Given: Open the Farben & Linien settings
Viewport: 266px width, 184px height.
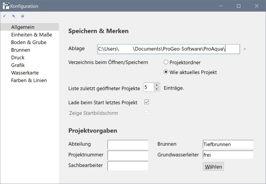Looking at the screenshot, I should (x=29, y=80).
